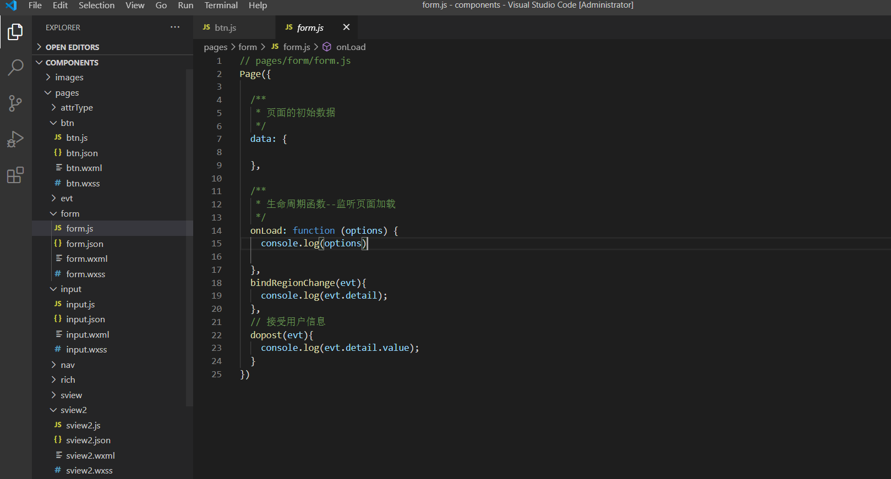The height and width of the screenshot is (479, 891).
Task: Click the onLoad symbol icon in breadcrumbs
Action: pos(327,47)
